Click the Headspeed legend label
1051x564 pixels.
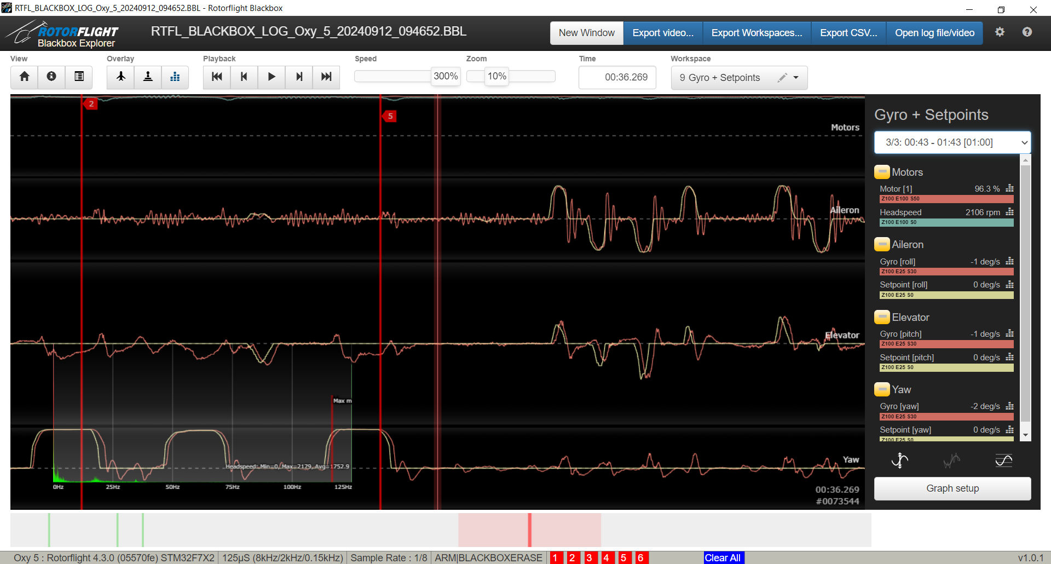click(x=900, y=212)
